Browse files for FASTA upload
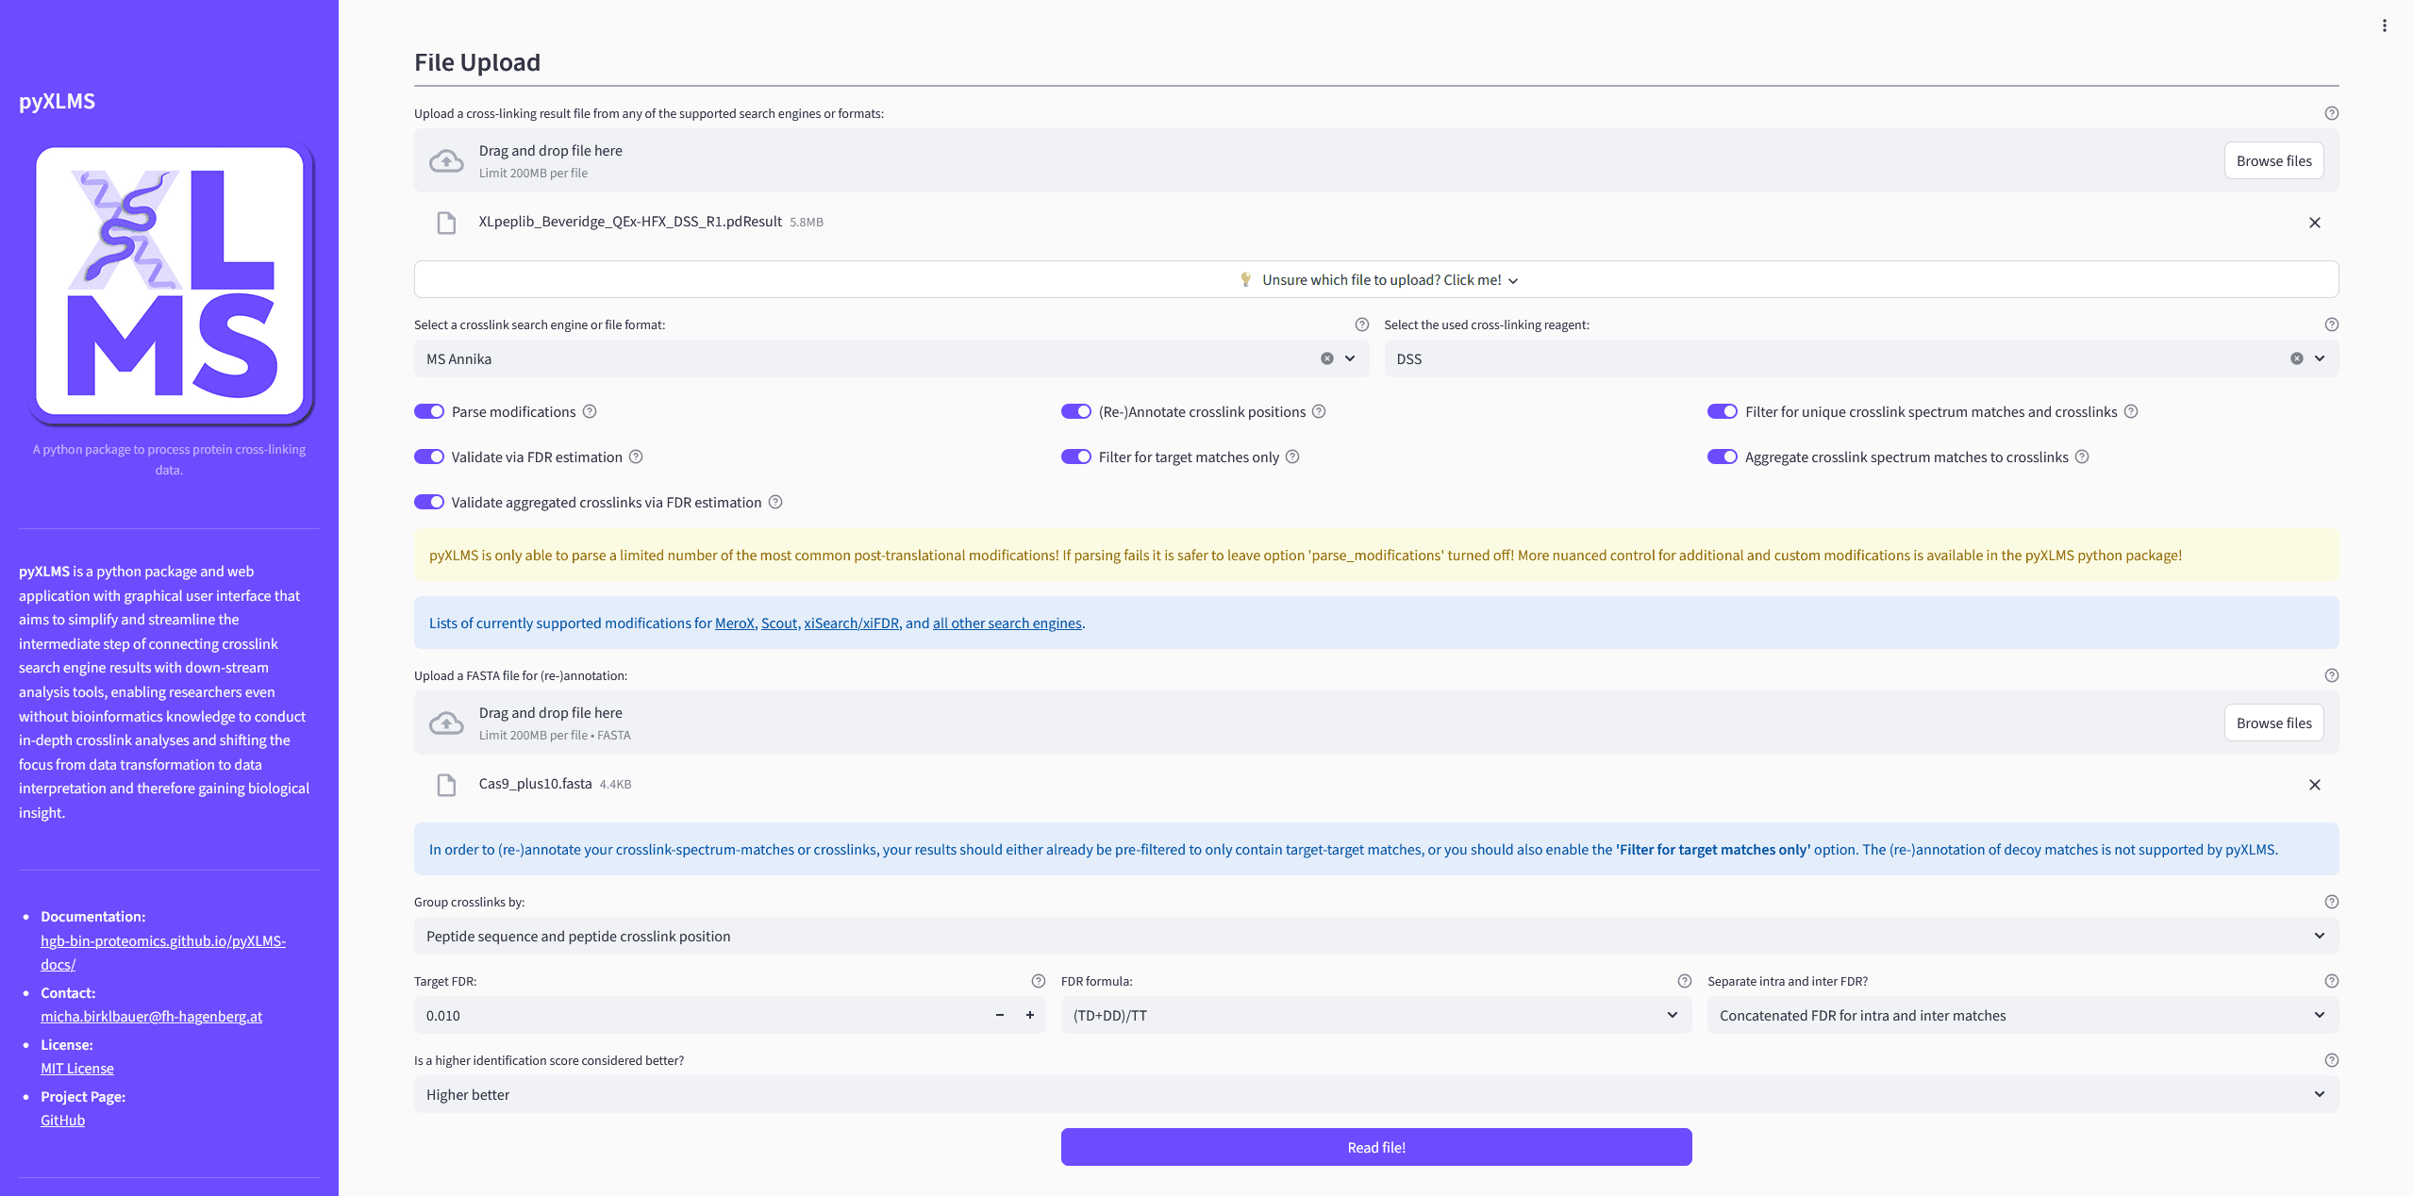Viewport: 2414px width, 1196px height. click(2273, 723)
